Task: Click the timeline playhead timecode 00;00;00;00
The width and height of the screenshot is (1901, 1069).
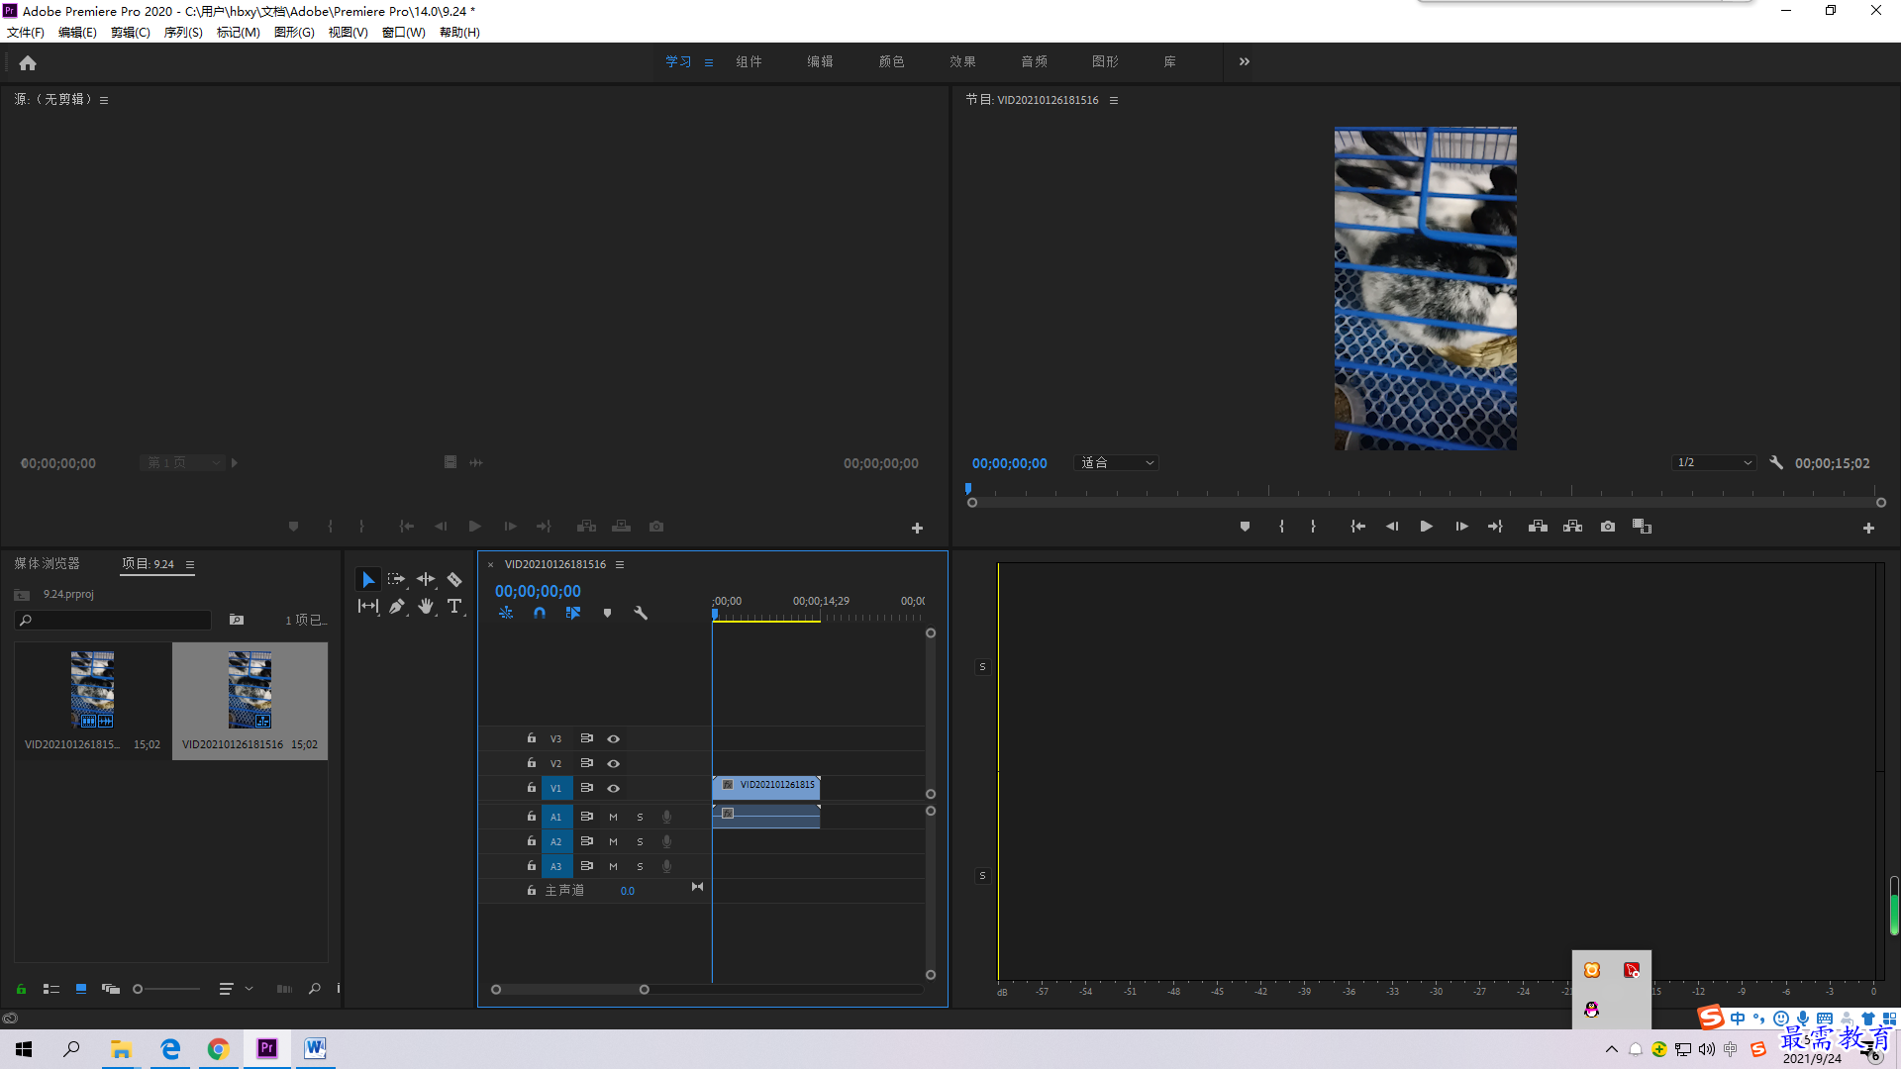Action: pyautogui.click(x=538, y=591)
